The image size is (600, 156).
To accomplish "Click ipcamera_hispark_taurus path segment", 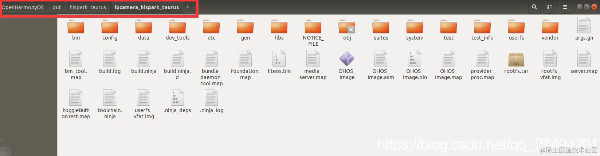I will (146, 7).
